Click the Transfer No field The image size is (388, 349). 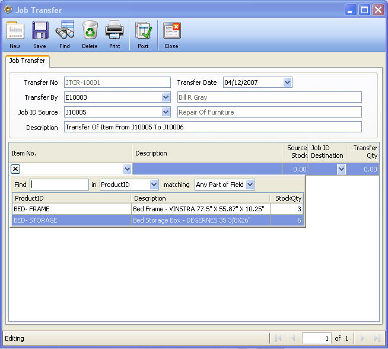(117, 83)
